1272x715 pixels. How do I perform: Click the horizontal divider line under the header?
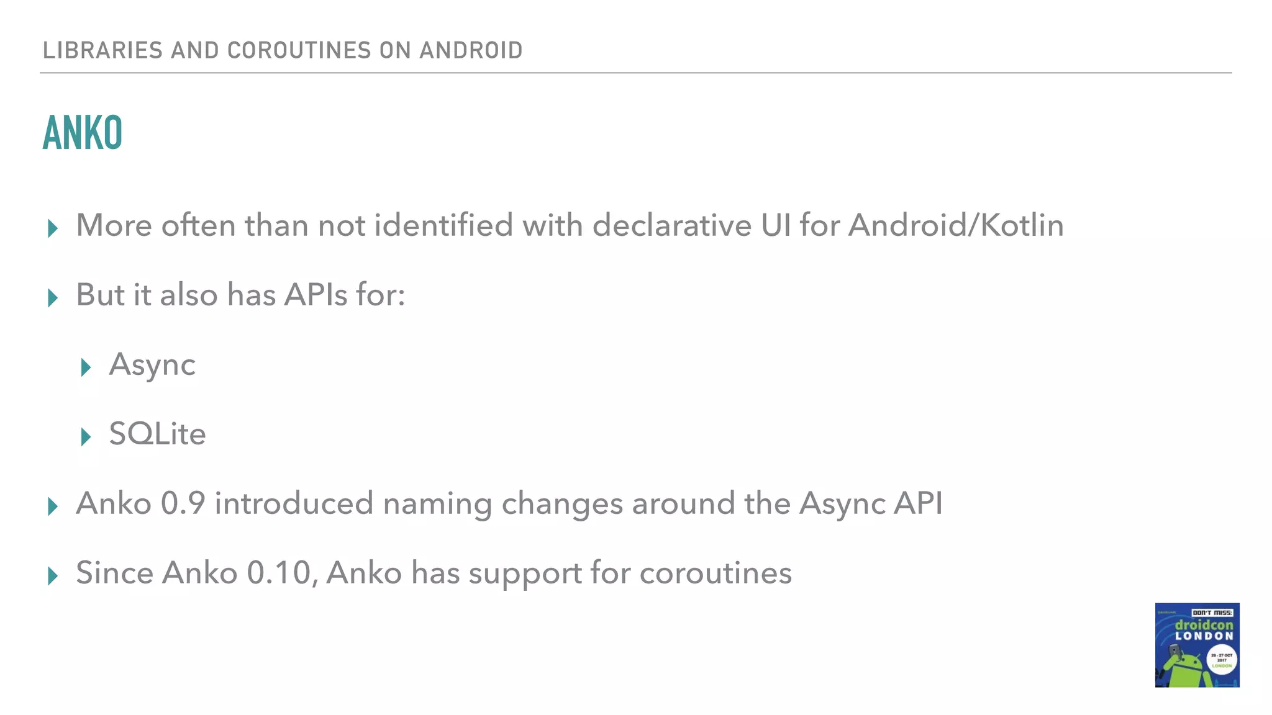tap(635, 73)
